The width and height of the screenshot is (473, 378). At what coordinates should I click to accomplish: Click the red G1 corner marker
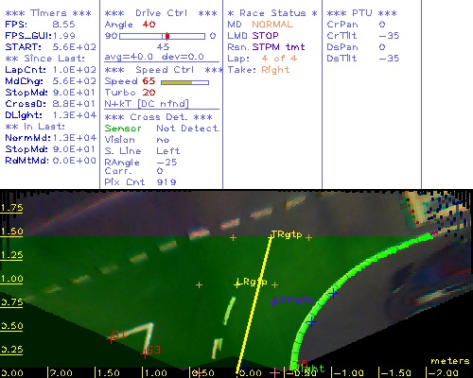click(x=111, y=339)
